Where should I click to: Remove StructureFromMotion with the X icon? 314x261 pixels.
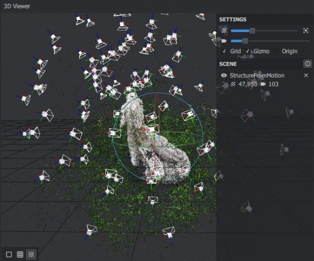click(x=306, y=76)
